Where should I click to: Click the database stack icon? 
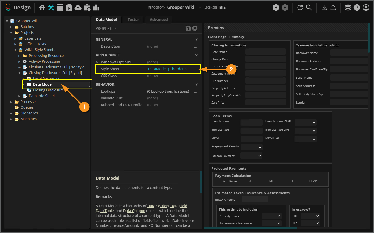(x=348, y=8)
